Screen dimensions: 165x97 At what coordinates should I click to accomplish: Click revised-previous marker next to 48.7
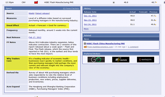(x=156, y=2)
